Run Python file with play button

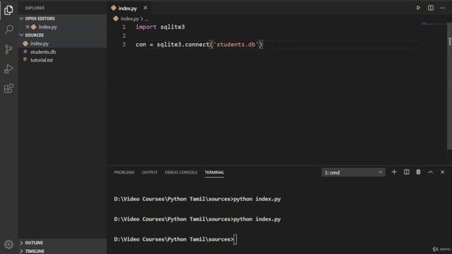(x=418, y=8)
